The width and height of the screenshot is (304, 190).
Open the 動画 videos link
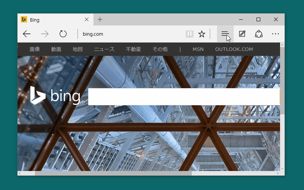click(x=56, y=49)
